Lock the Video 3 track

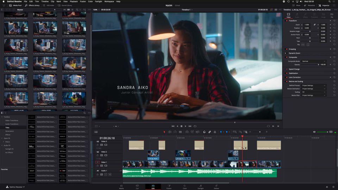98,145
